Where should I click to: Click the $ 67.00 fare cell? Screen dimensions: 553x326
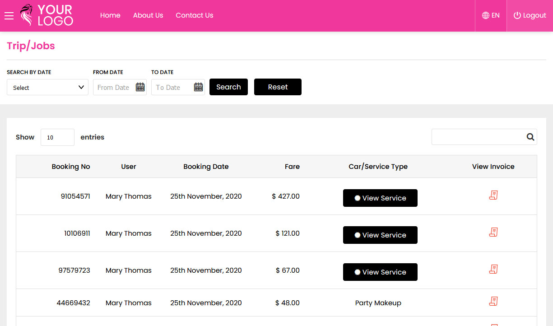coord(288,270)
